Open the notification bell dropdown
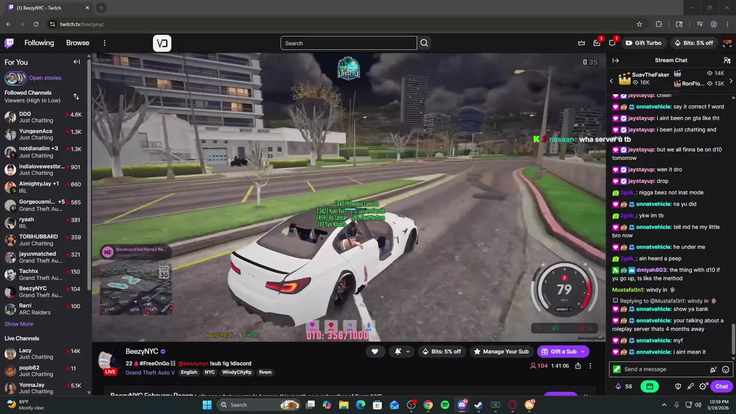 point(402,351)
